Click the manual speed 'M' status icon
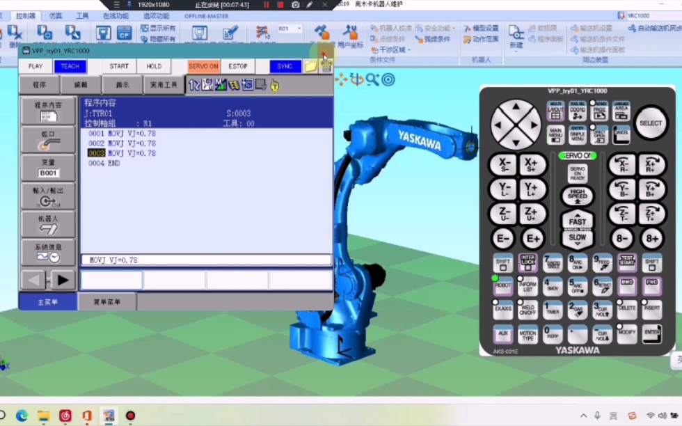 click(x=221, y=85)
